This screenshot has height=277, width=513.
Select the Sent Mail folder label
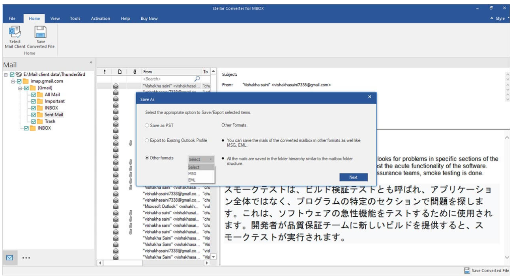pyautogui.click(x=54, y=115)
